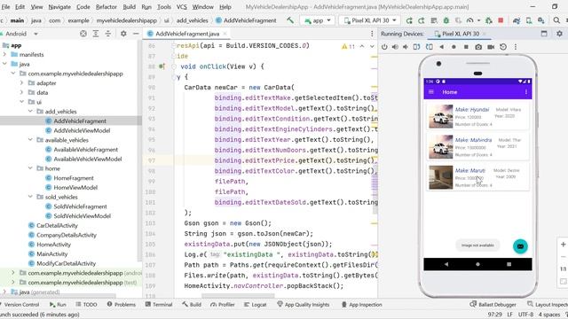This screenshot has width=568, height=319.
Task: Open App Quality Insights tool window
Action: pyautogui.click(x=304, y=305)
